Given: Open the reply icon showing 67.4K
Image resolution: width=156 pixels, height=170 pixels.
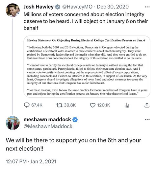Looking at the screenshot, I should [x=27, y=105].
